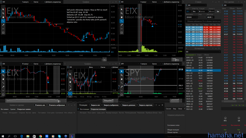Activate the hand tool in the 5-minute EIX chart
This screenshot has width=246, height=138.
point(121,17)
